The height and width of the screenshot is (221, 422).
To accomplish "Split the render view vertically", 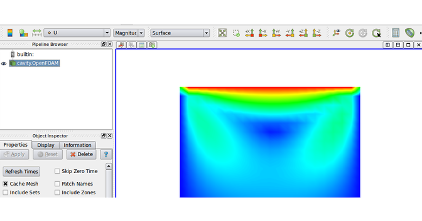I will pos(398,45).
